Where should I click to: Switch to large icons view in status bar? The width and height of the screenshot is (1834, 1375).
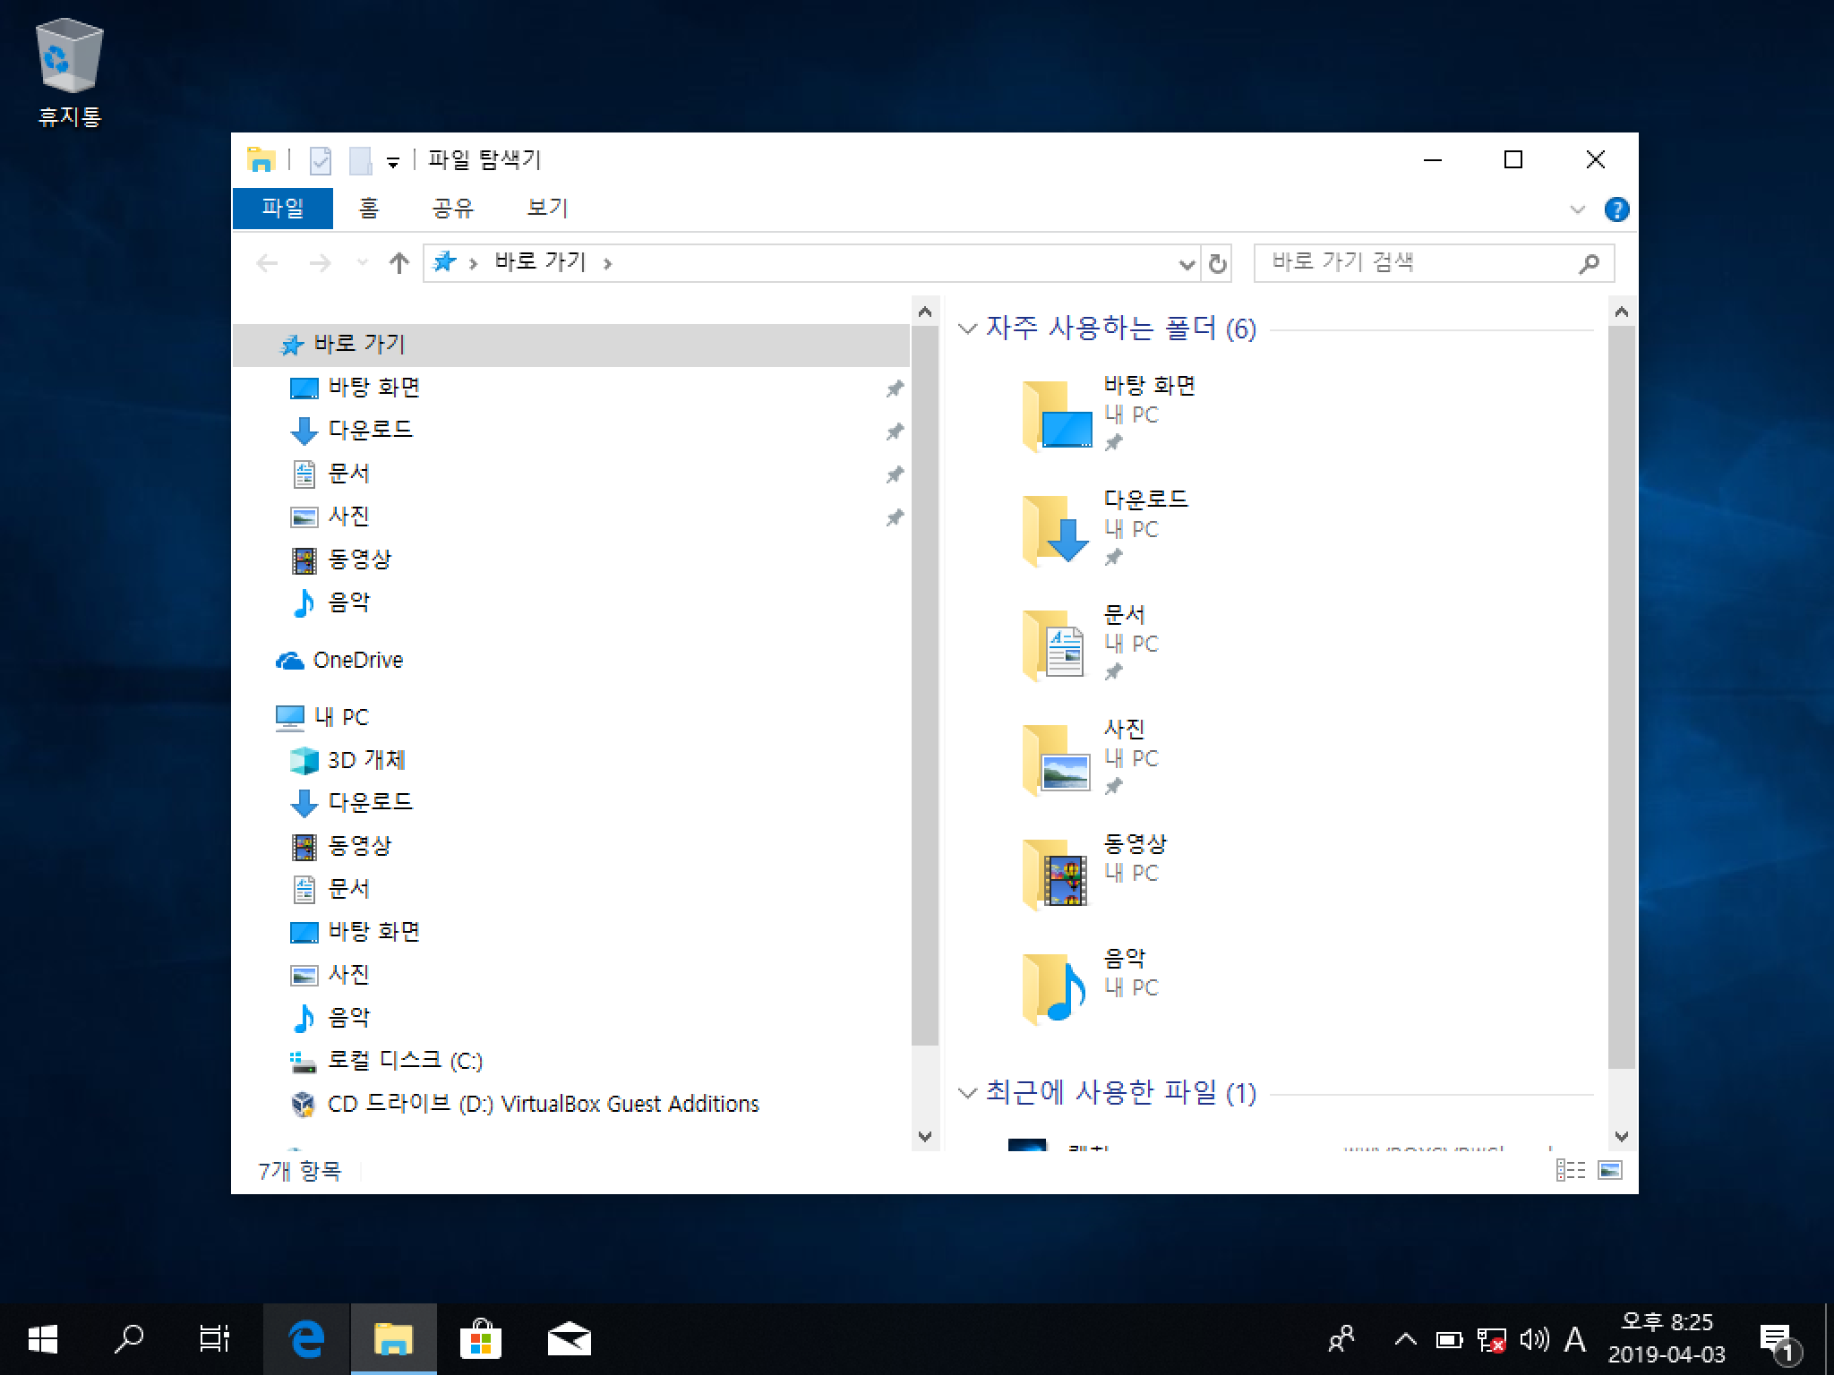point(1610,1170)
